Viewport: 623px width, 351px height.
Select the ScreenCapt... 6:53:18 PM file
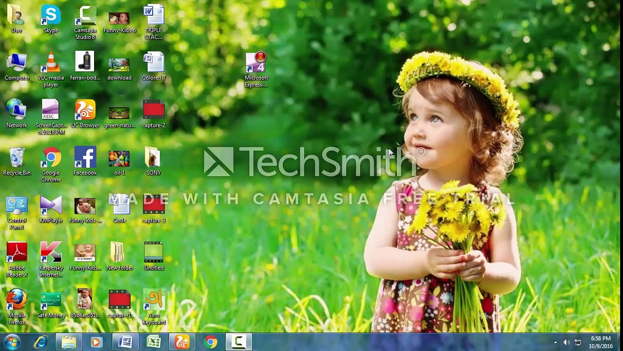point(51,117)
